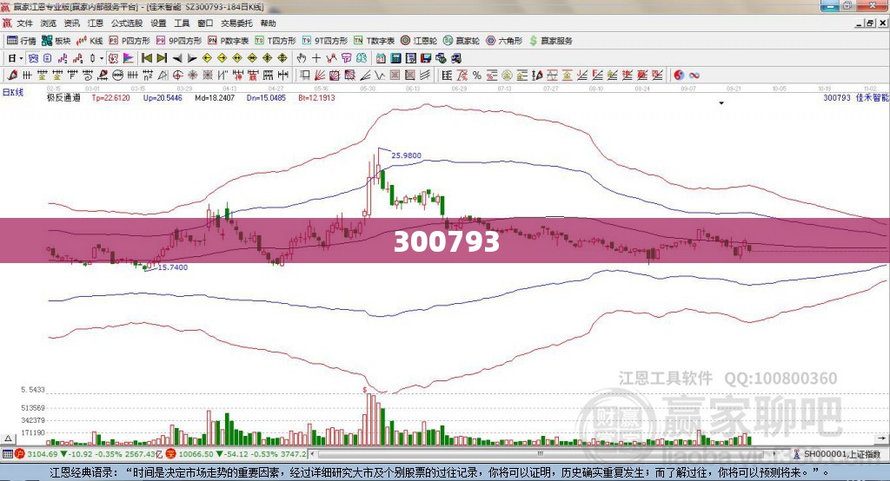Step chart right with black arrow
Viewport: 890px width, 481px height.
click(x=192, y=58)
